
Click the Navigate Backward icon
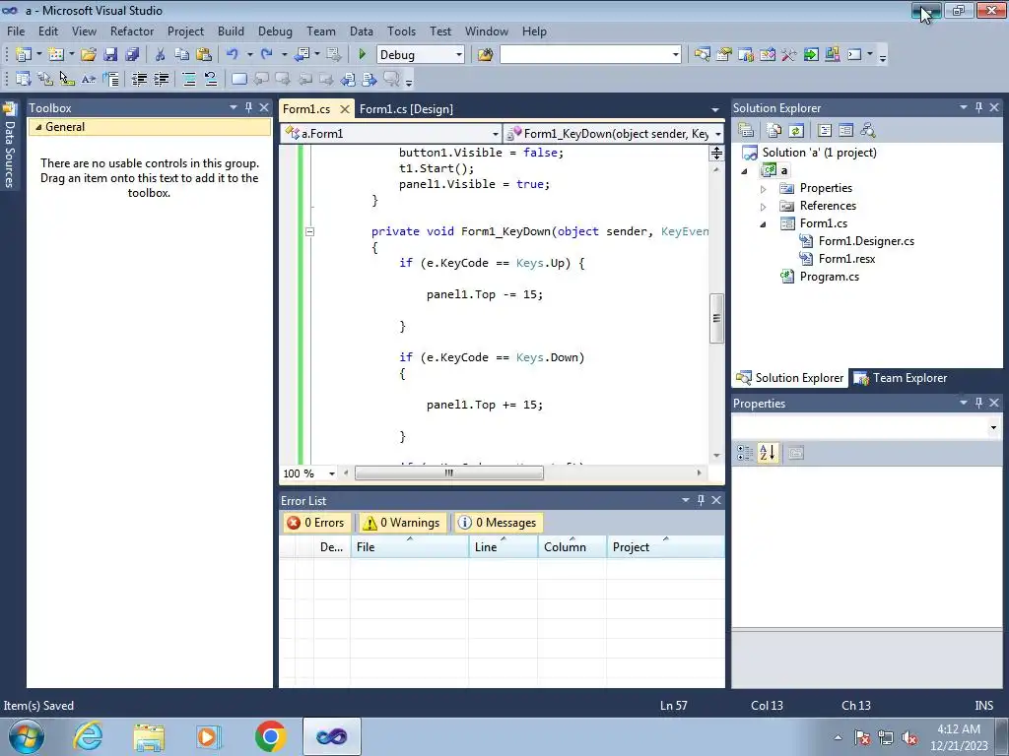click(x=302, y=55)
